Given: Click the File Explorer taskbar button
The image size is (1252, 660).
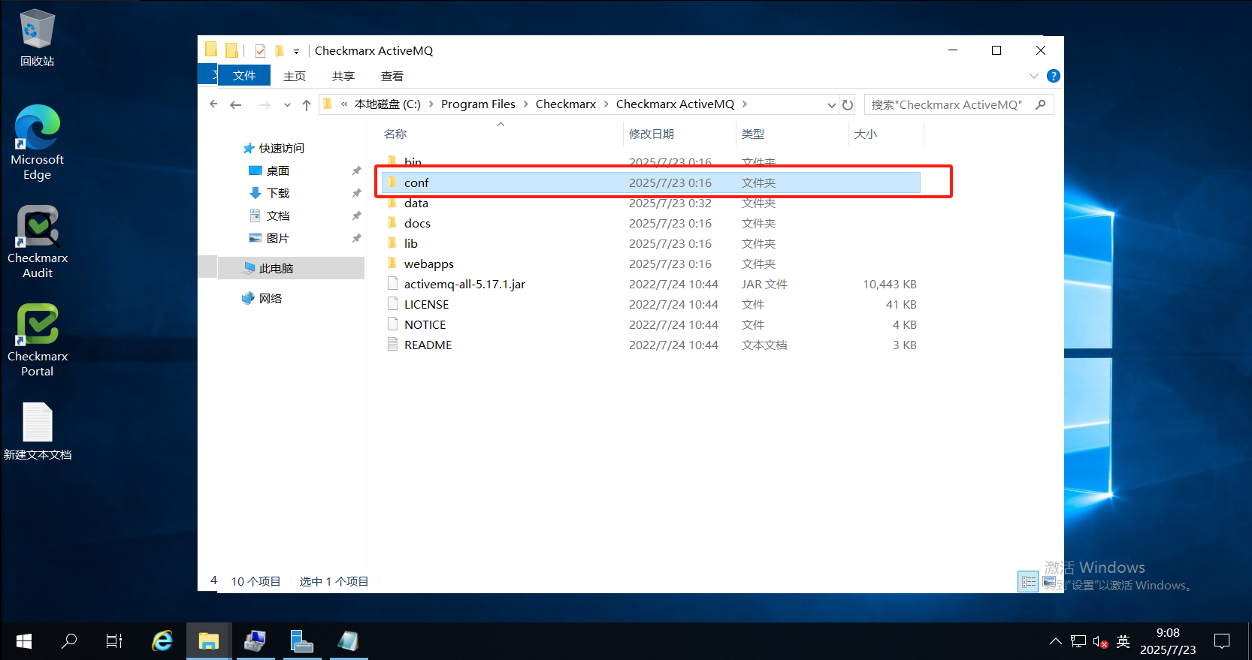Looking at the screenshot, I should (x=208, y=641).
